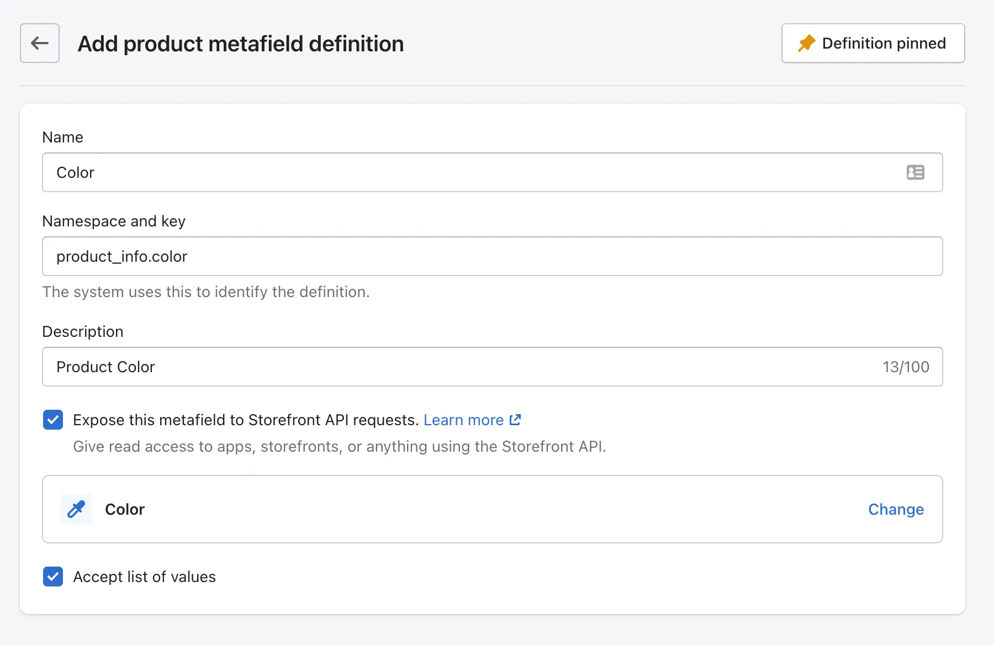Edit the Namespace and key field

tap(492, 256)
